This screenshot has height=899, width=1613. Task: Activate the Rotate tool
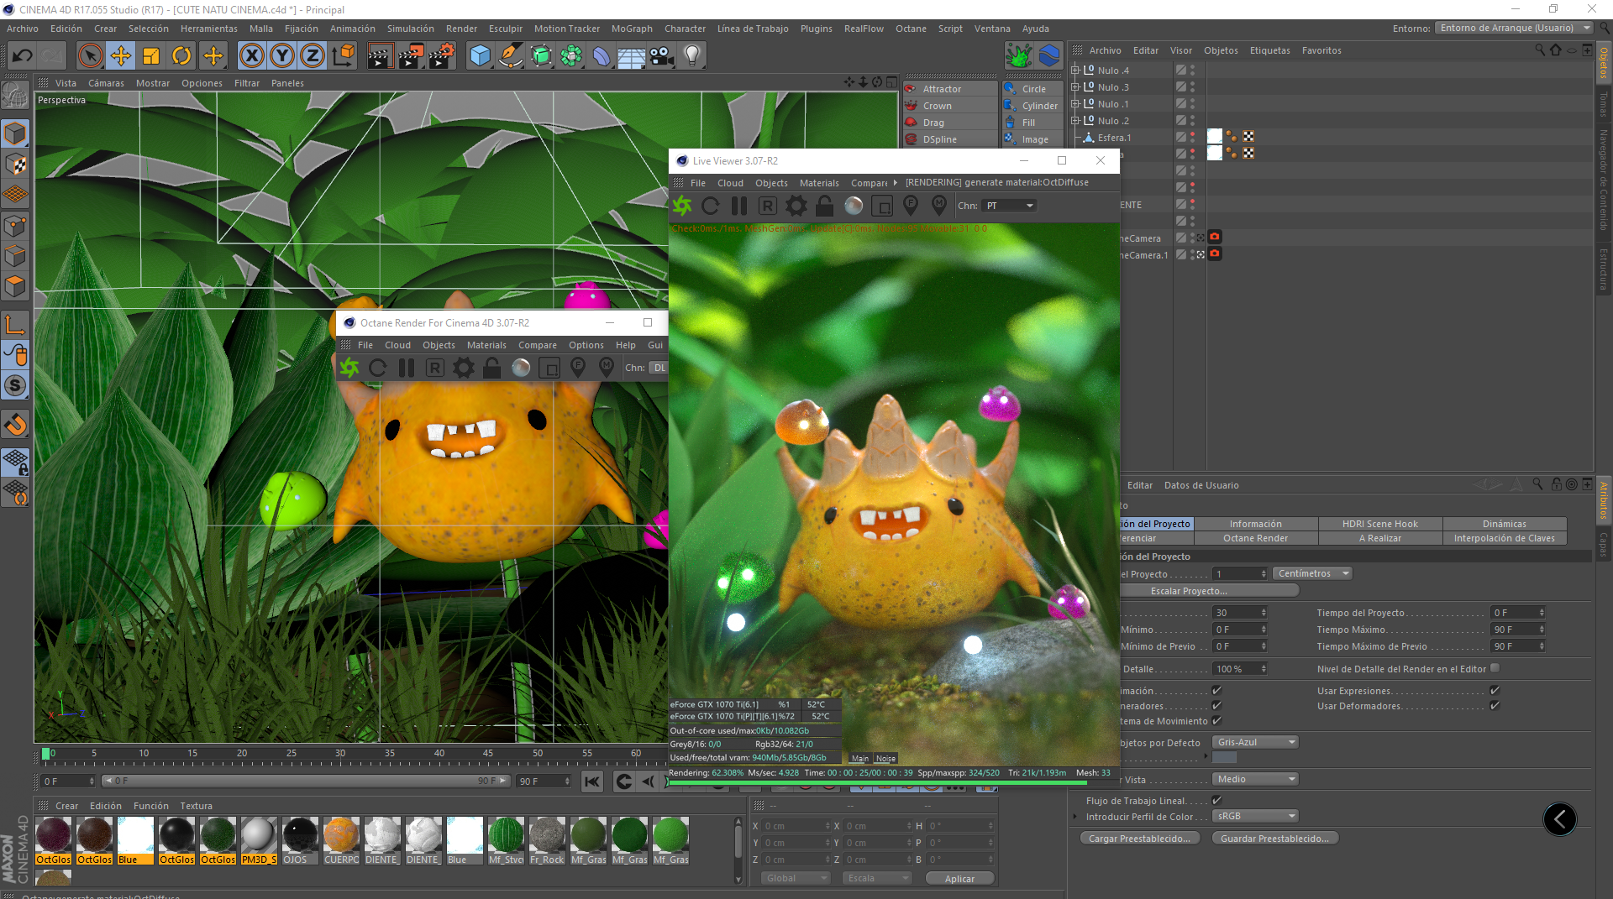point(181,56)
